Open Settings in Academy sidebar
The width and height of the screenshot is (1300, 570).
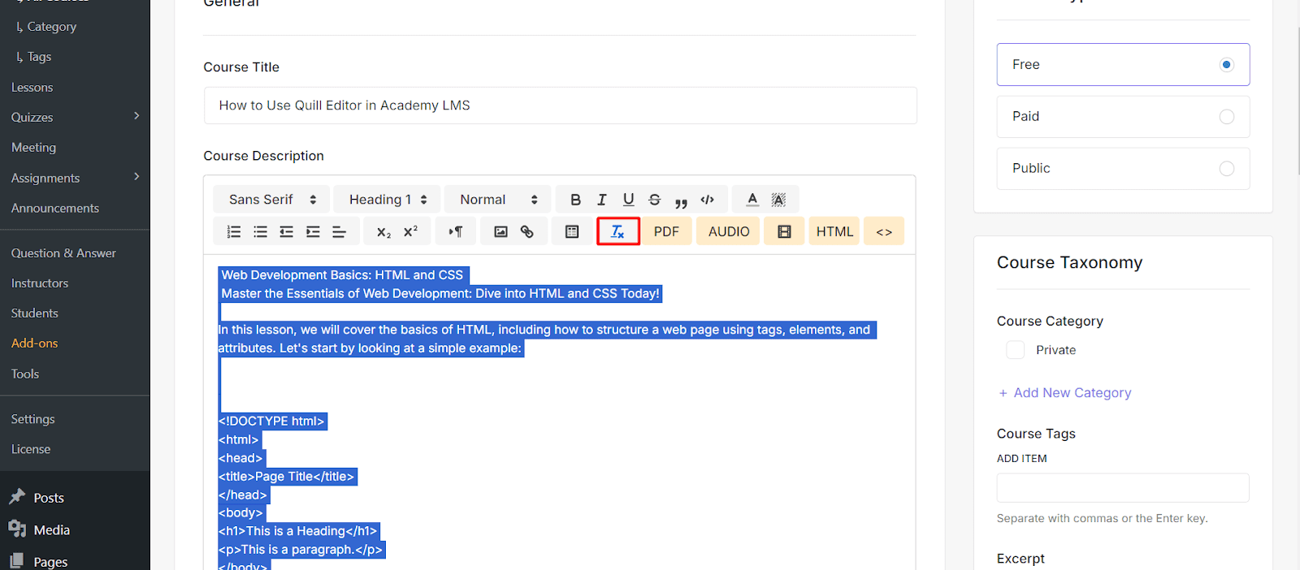click(33, 419)
